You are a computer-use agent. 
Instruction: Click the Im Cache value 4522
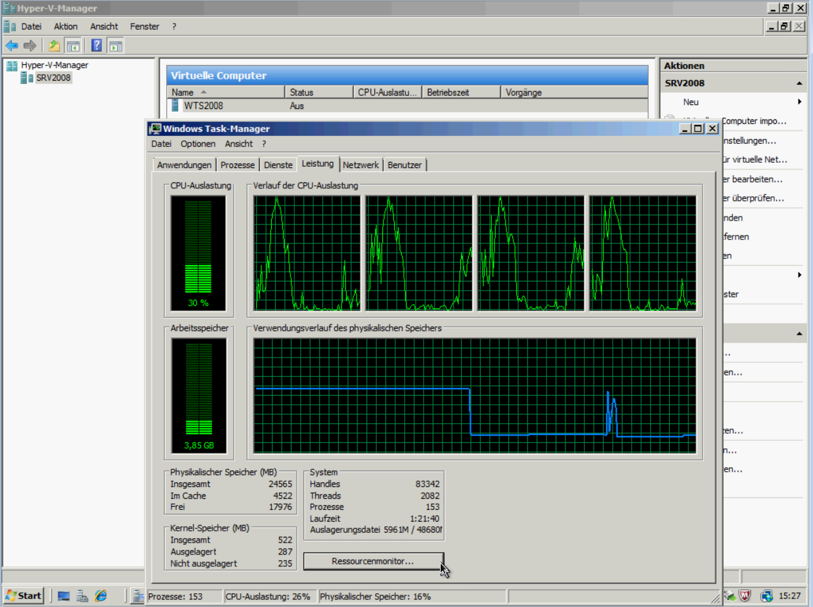click(x=282, y=495)
